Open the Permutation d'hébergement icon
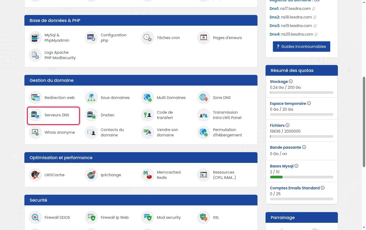Image resolution: width=366 pixels, height=230 pixels. (204, 132)
